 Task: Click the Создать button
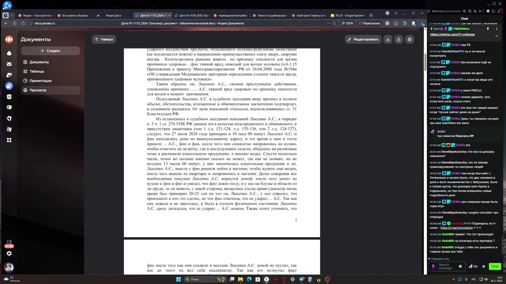[50, 50]
